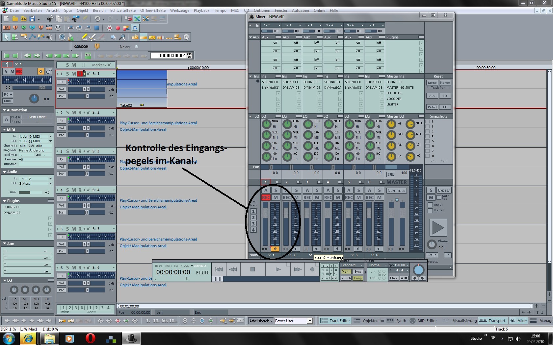This screenshot has width=553, height=345.
Task: Click the gear with red dot icon
Action: coord(109,28)
